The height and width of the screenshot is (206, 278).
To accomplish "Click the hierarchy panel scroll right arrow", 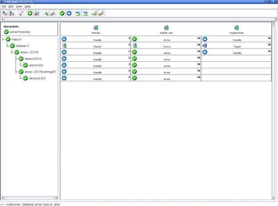I will 56,198.
